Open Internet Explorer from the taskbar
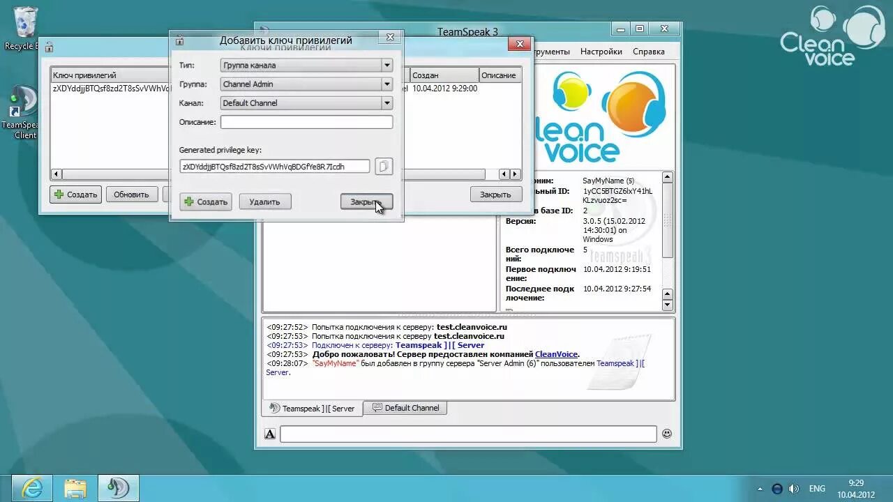893x502 pixels. pyautogui.click(x=31, y=488)
